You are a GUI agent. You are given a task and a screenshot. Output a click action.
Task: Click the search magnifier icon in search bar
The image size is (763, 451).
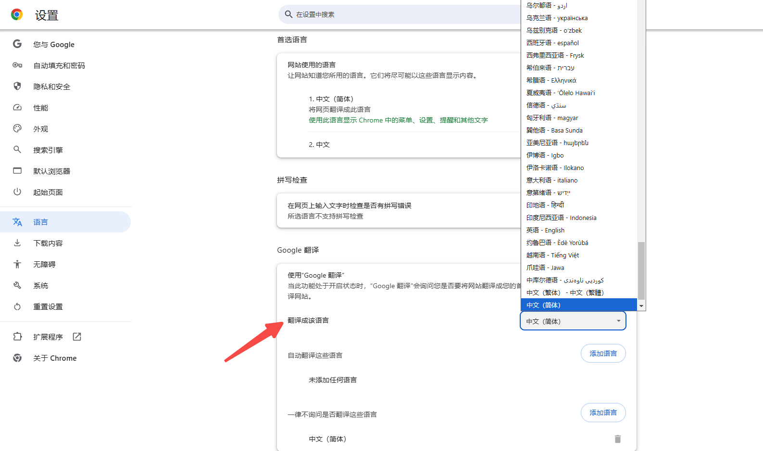288,14
